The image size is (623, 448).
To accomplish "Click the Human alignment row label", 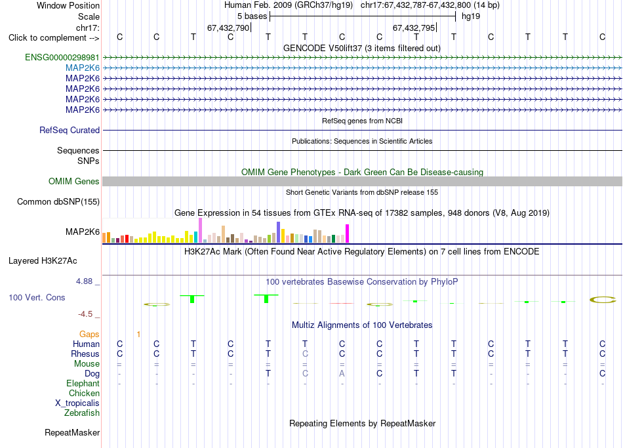I will (86, 344).
